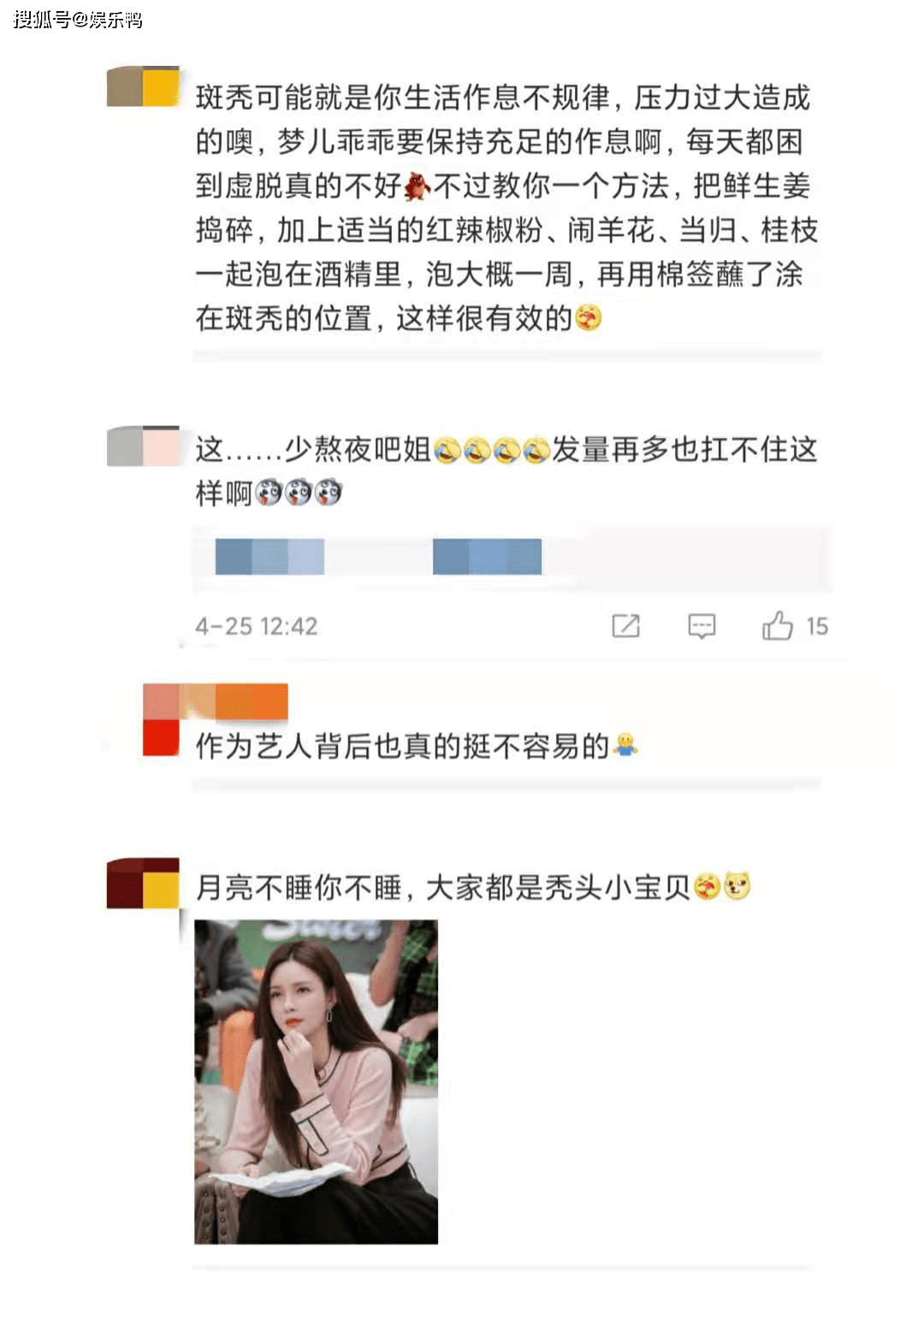Click the blurred orange username above reply

point(216,701)
